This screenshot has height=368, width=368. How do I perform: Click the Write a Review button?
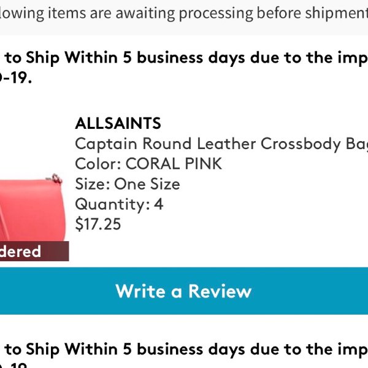(184, 291)
